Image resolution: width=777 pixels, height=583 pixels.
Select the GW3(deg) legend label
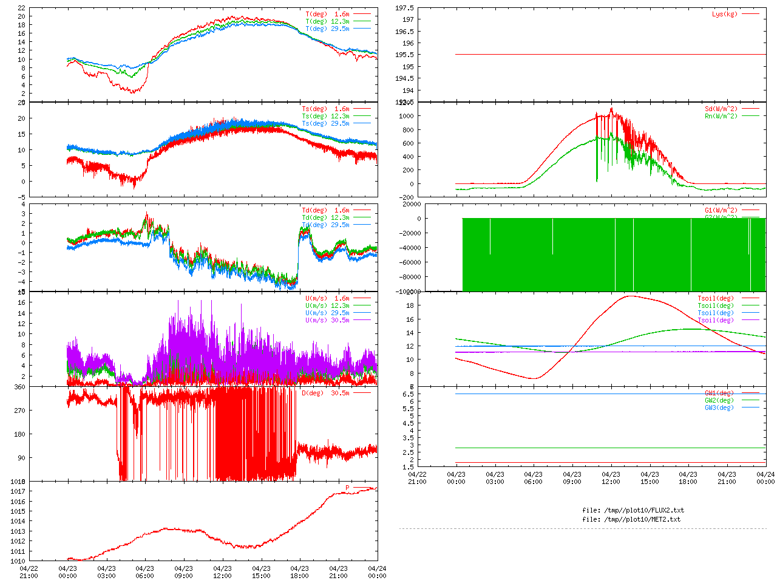click(719, 407)
